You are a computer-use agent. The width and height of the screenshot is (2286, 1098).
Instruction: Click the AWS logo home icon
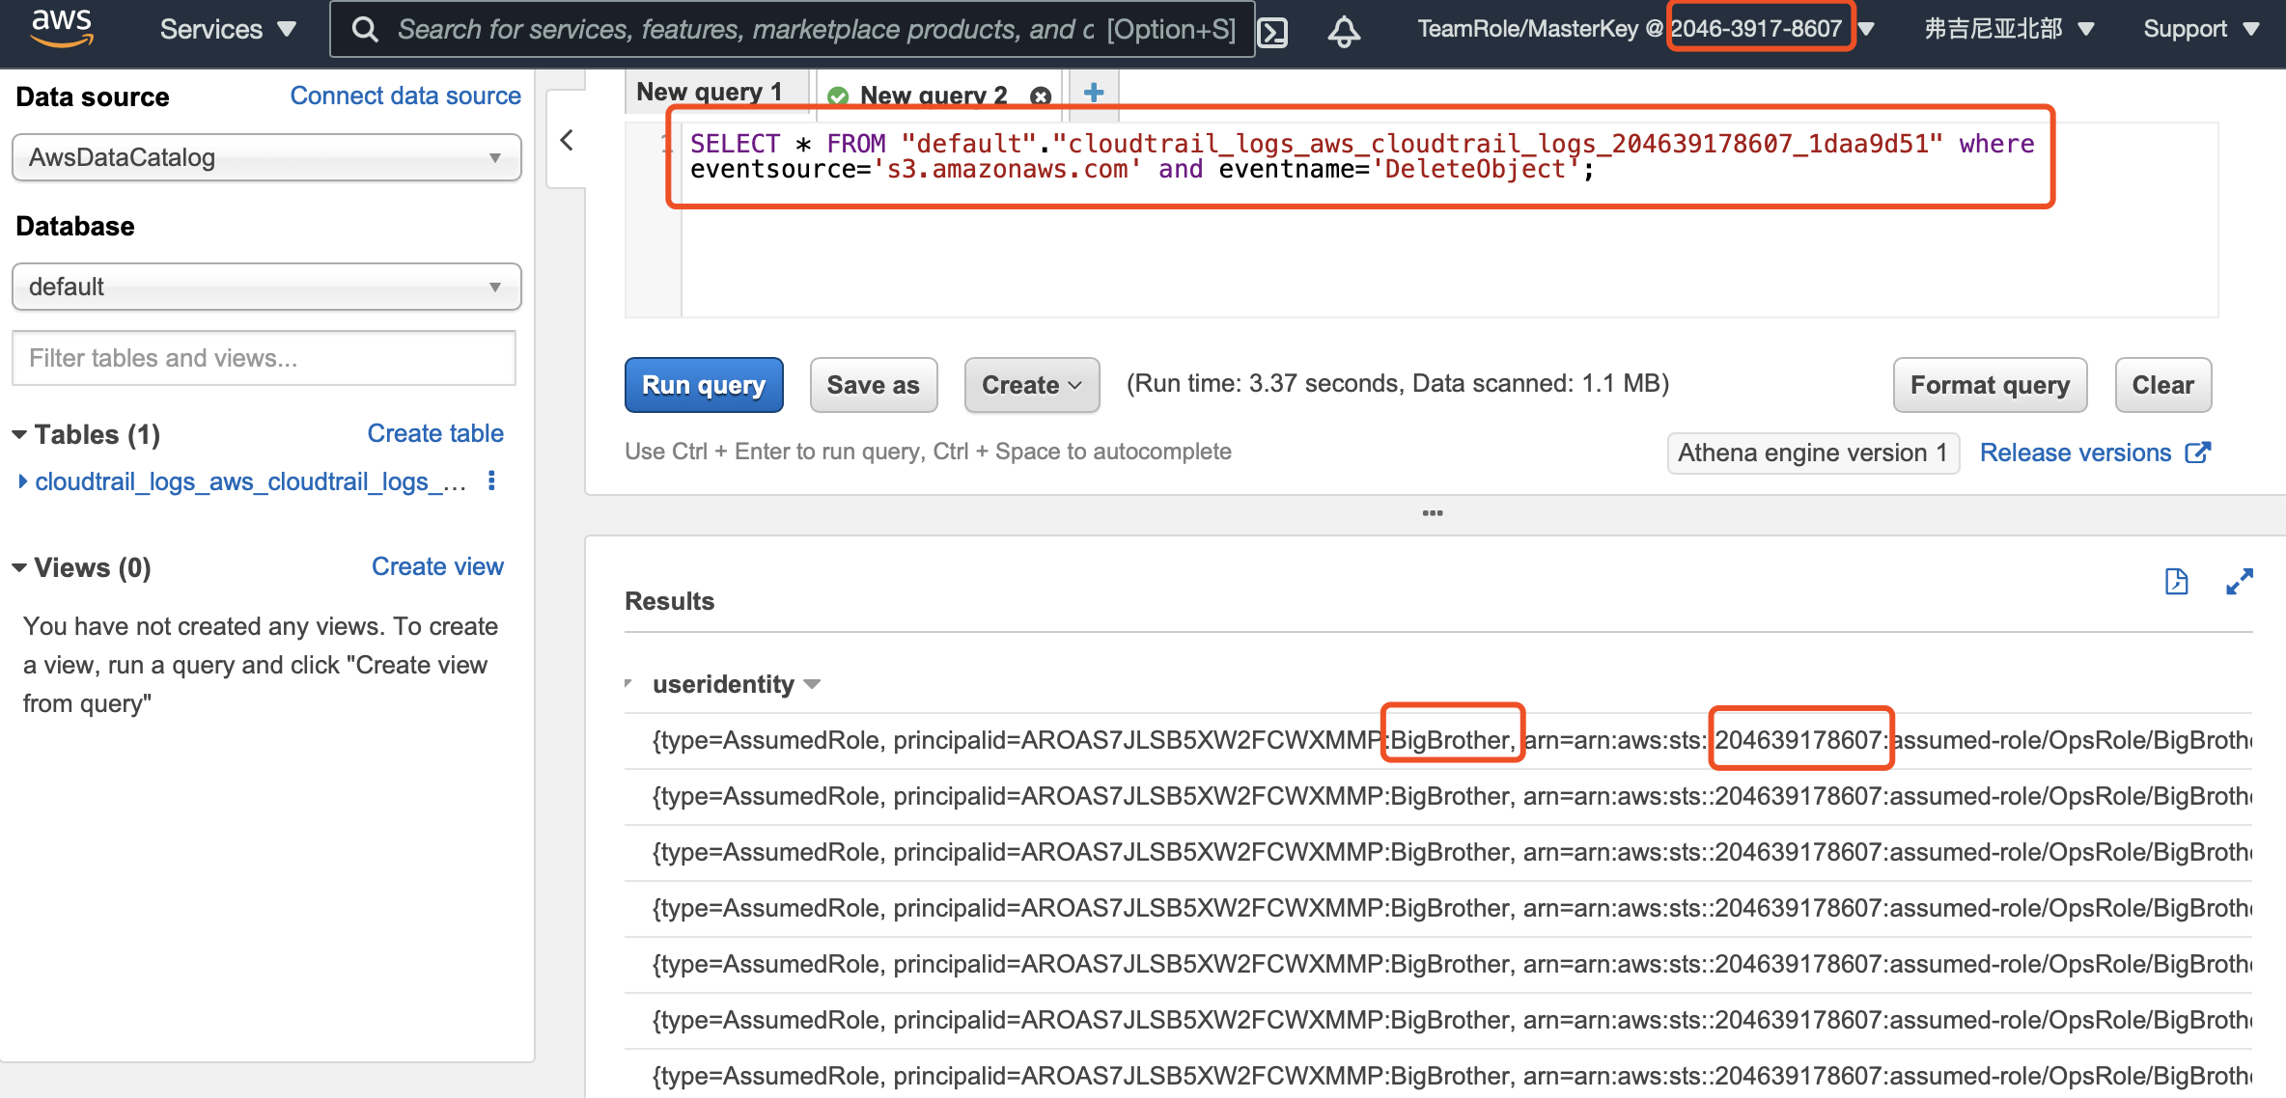click(x=62, y=27)
